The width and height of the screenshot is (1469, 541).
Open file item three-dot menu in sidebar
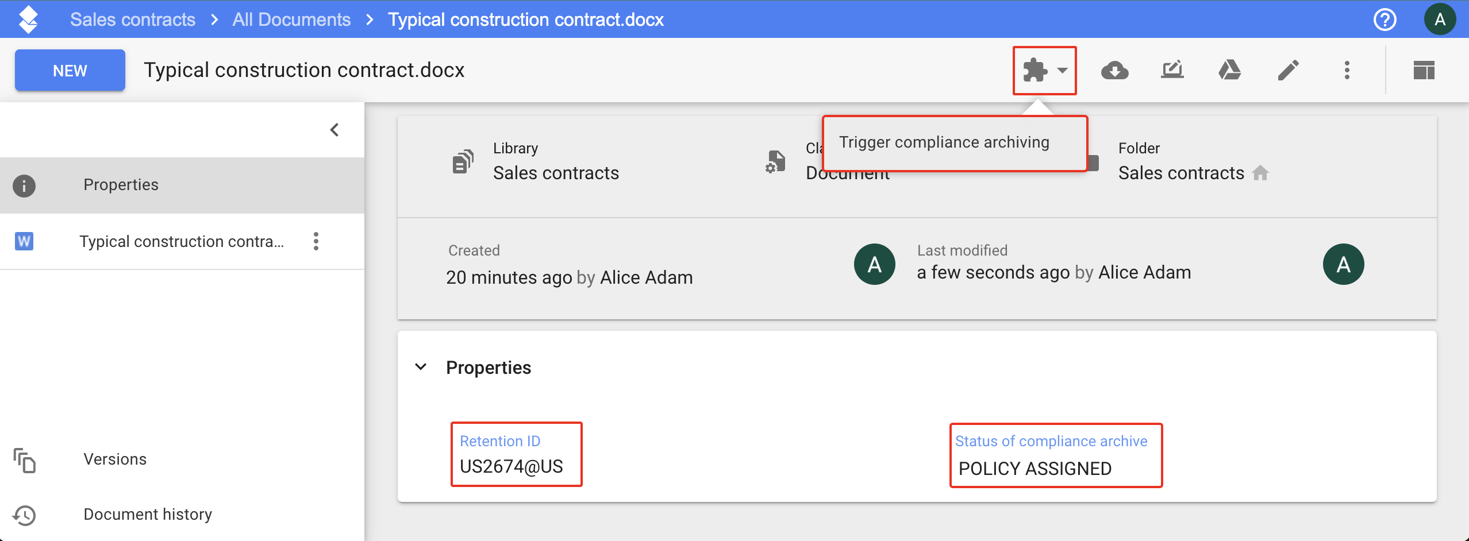click(x=316, y=241)
